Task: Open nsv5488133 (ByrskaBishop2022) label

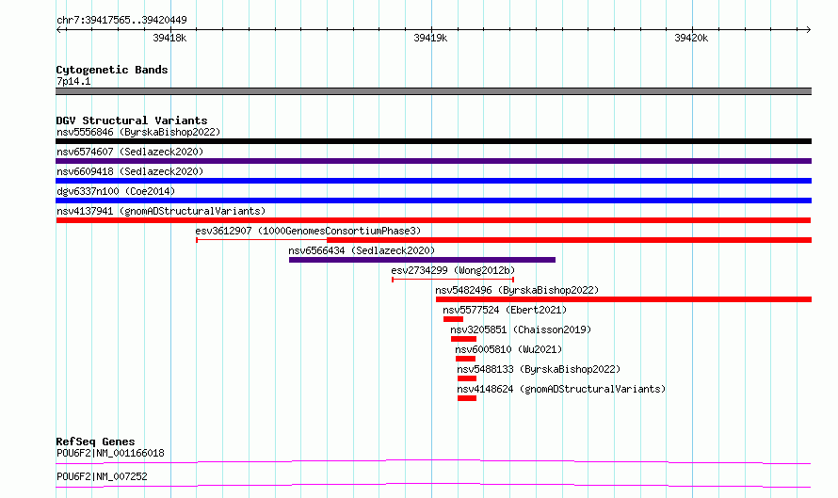Action: point(539,369)
